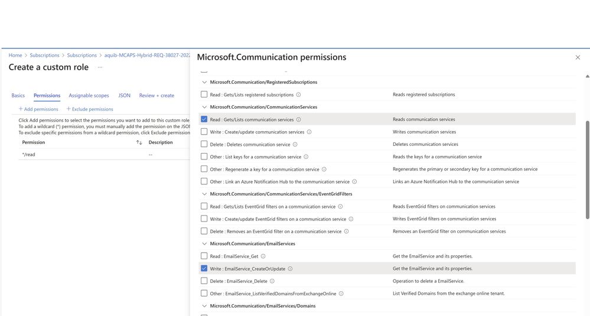
Task: Click info icon beside Read Gets/Lists EventGrid filters
Action: pyautogui.click(x=340, y=207)
